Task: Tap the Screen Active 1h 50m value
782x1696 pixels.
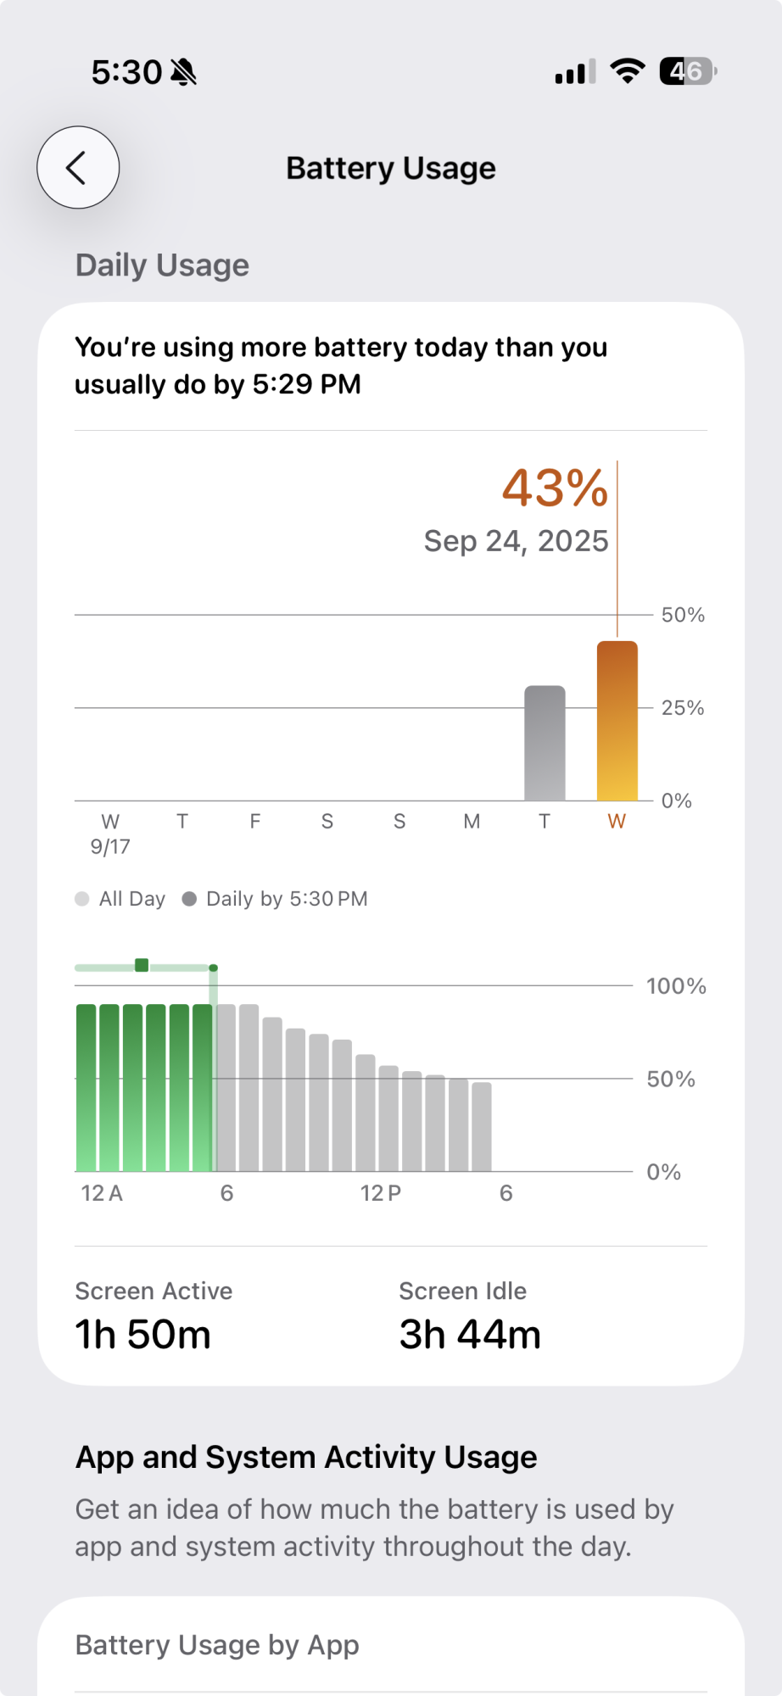Action: (x=142, y=1335)
